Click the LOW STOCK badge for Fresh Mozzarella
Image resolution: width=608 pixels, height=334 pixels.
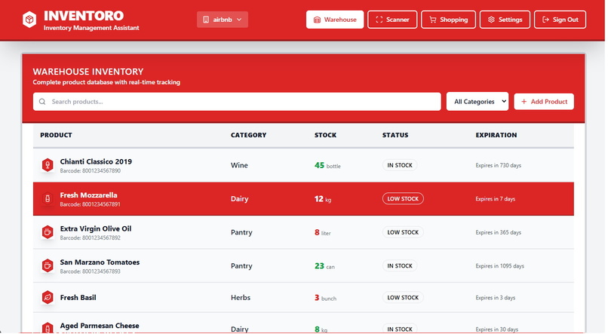[403, 199]
